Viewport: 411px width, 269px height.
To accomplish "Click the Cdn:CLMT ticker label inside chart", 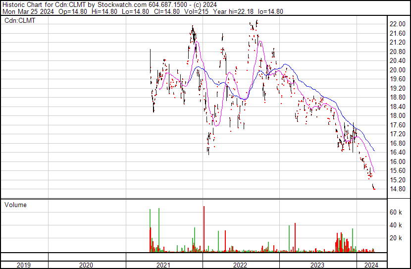I will (19, 21).
